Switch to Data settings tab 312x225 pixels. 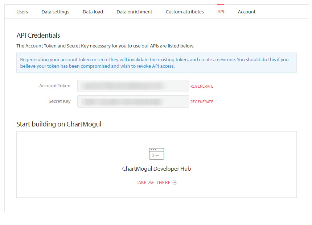click(55, 12)
